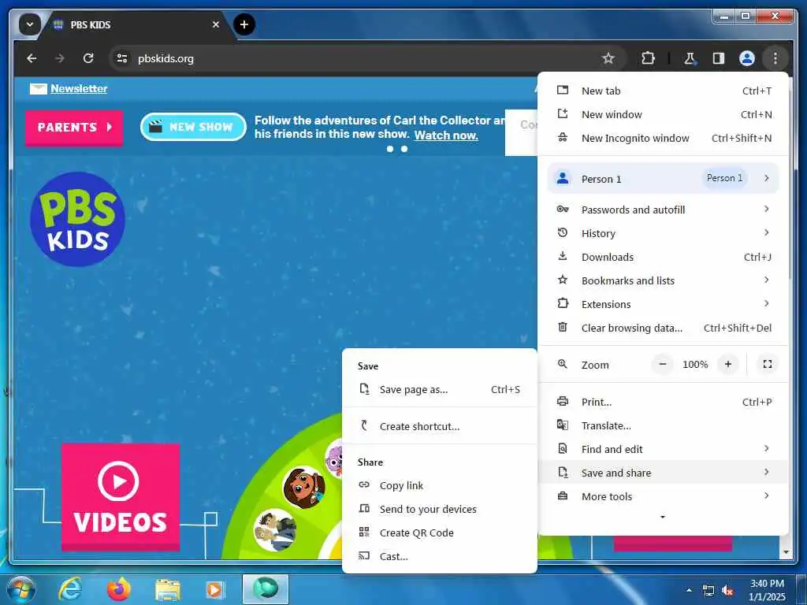This screenshot has height=605, width=807.
Task: Click the menu's bottom scroll-down arrow
Action: (662, 517)
